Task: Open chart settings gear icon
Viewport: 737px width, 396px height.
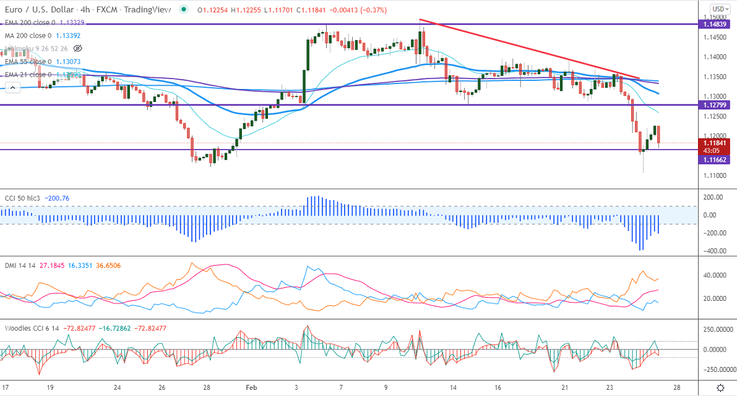Action: coord(720,387)
